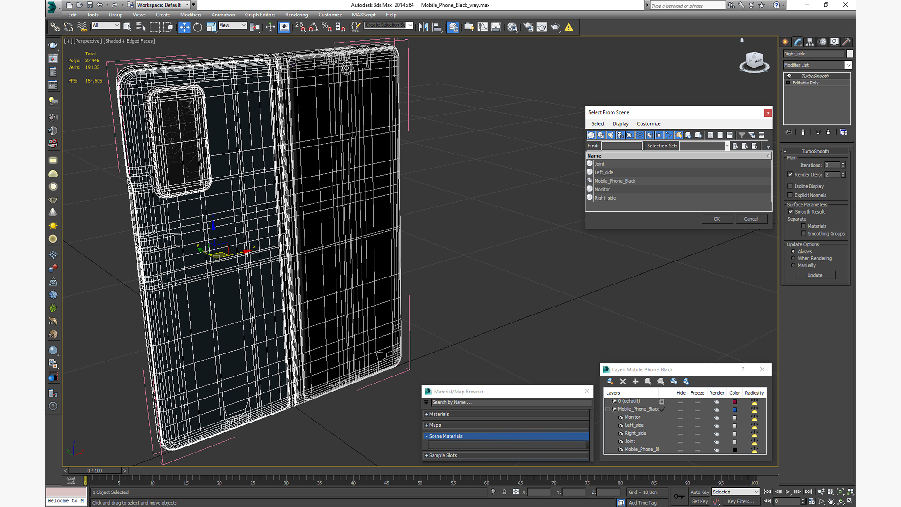
Task: Click the Key Filters button
Action: click(741, 502)
